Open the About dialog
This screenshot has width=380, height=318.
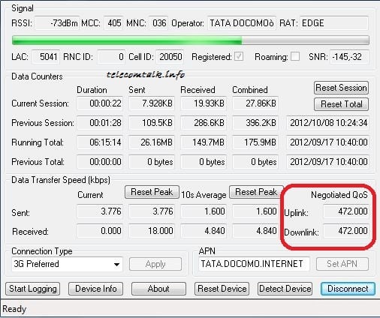(x=158, y=289)
